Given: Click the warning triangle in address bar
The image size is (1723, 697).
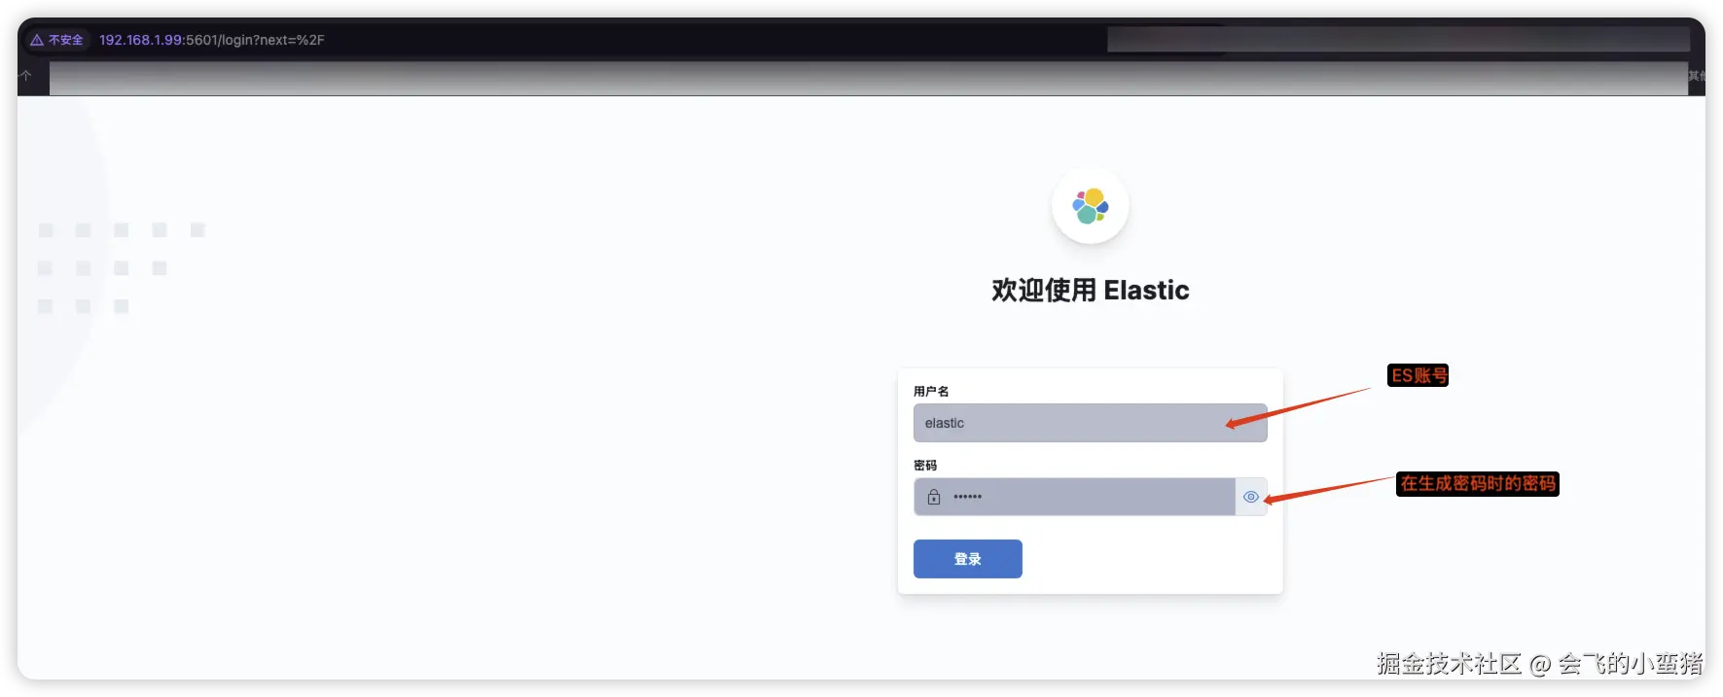Looking at the screenshot, I should [37, 40].
